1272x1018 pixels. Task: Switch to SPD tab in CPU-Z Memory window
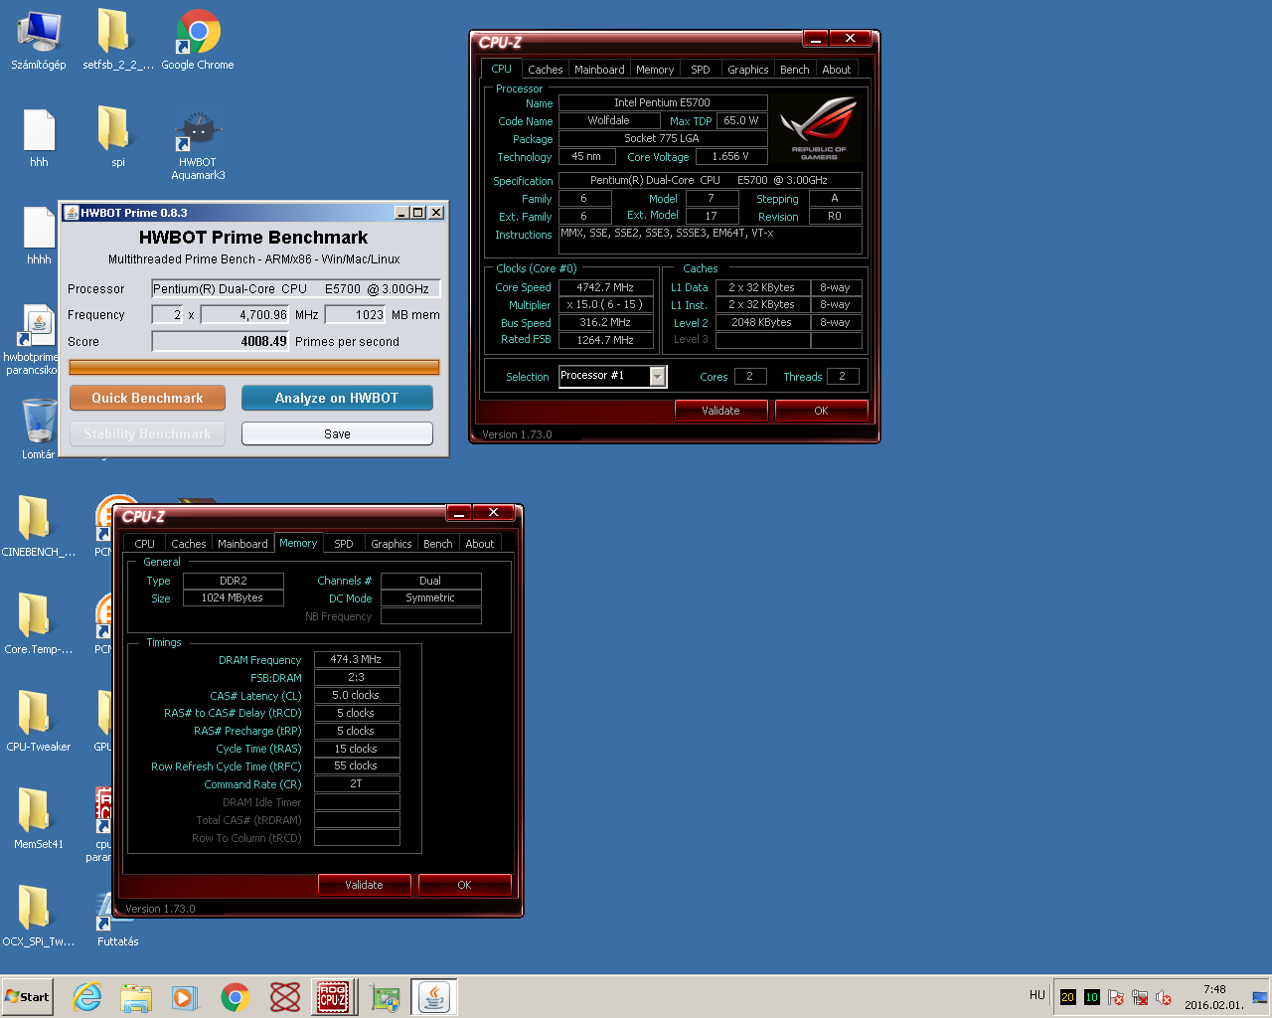click(x=344, y=544)
